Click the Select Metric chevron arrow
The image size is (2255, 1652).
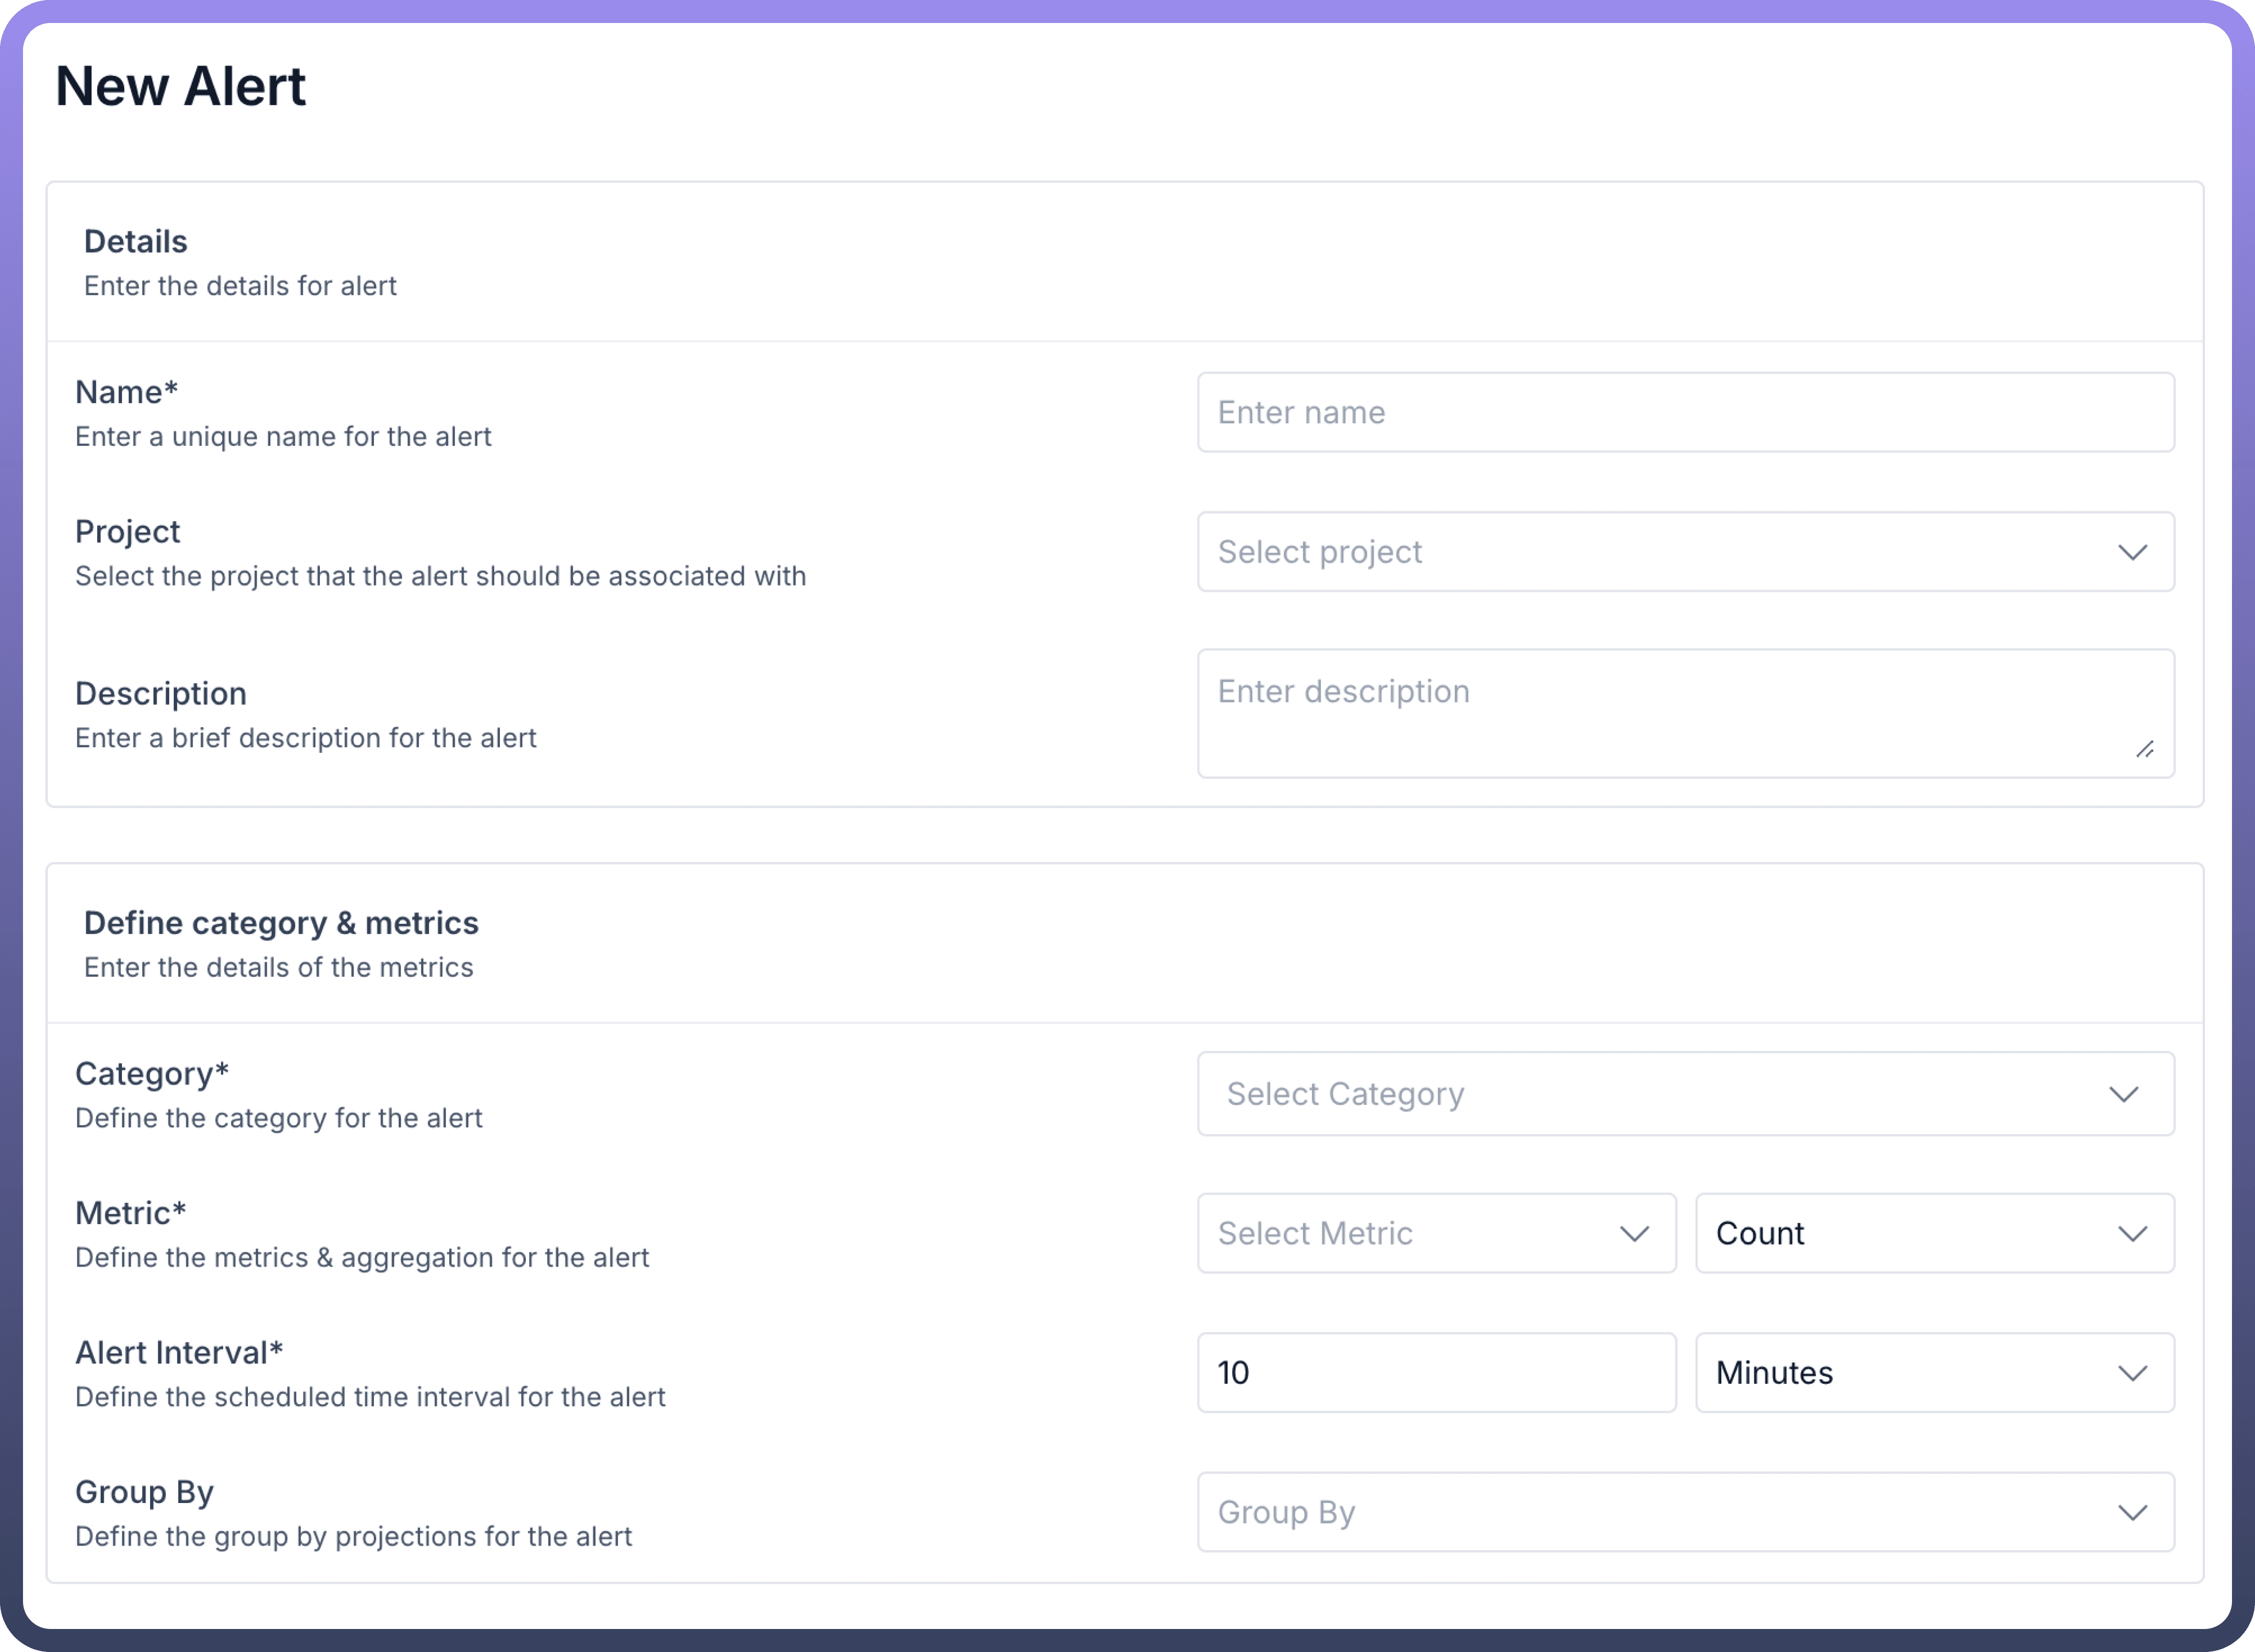tap(1634, 1234)
